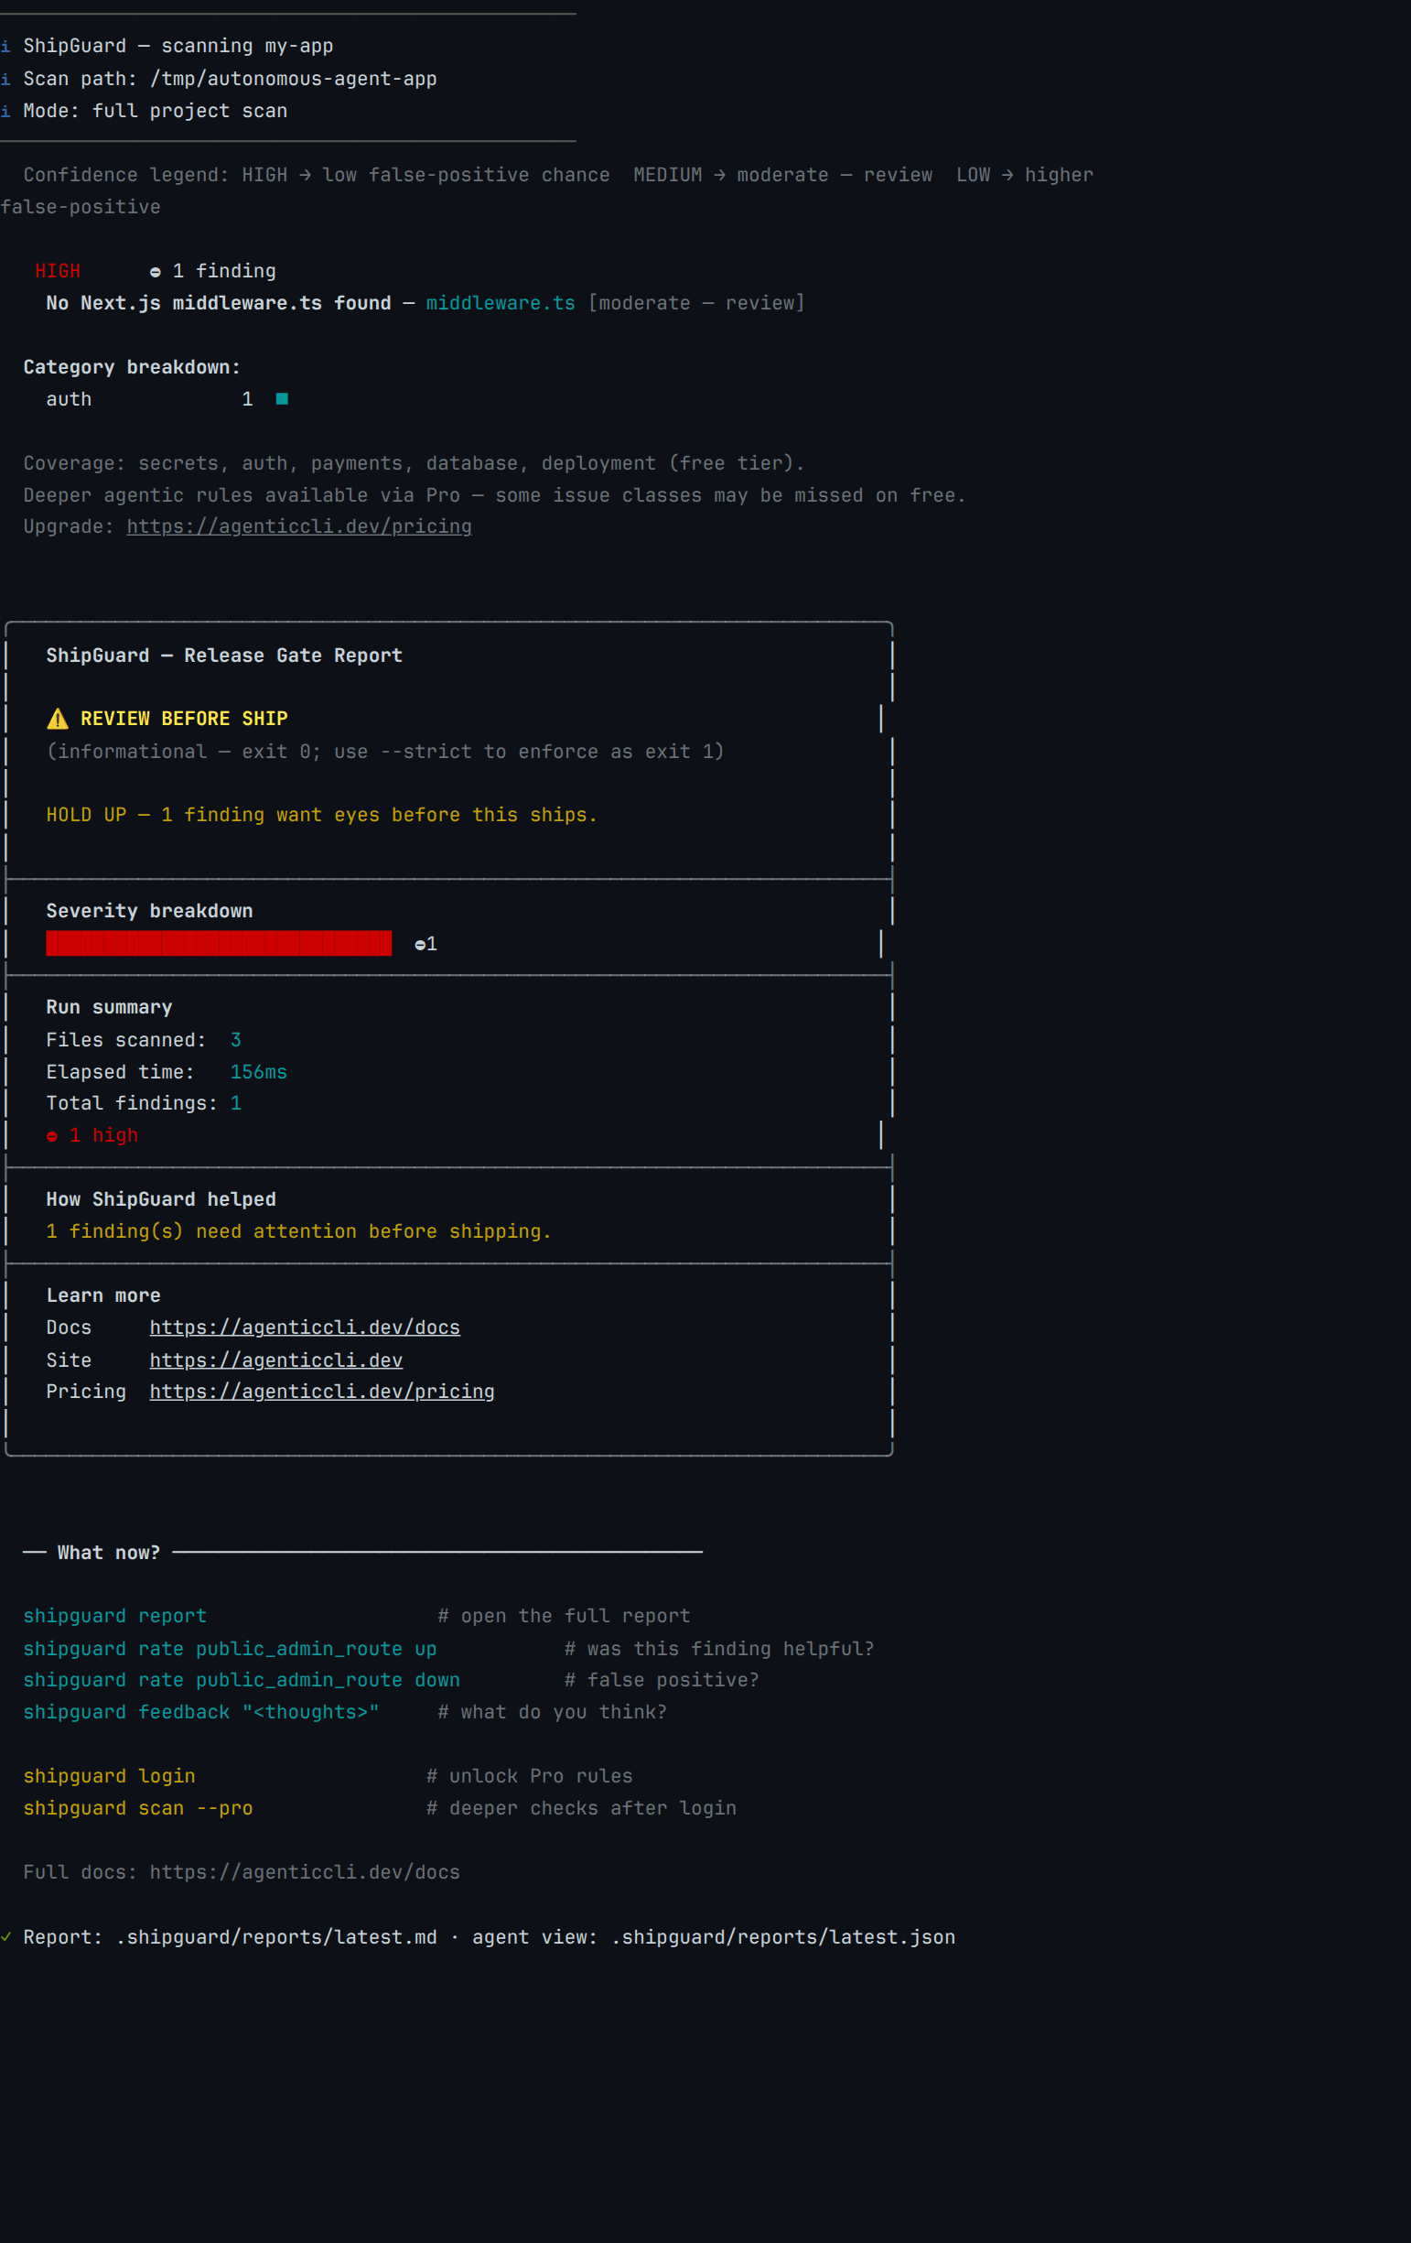Click the "Total findings: 1" line
Image resolution: width=1411 pixels, height=2243 pixels.
(x=145, y=1104)
